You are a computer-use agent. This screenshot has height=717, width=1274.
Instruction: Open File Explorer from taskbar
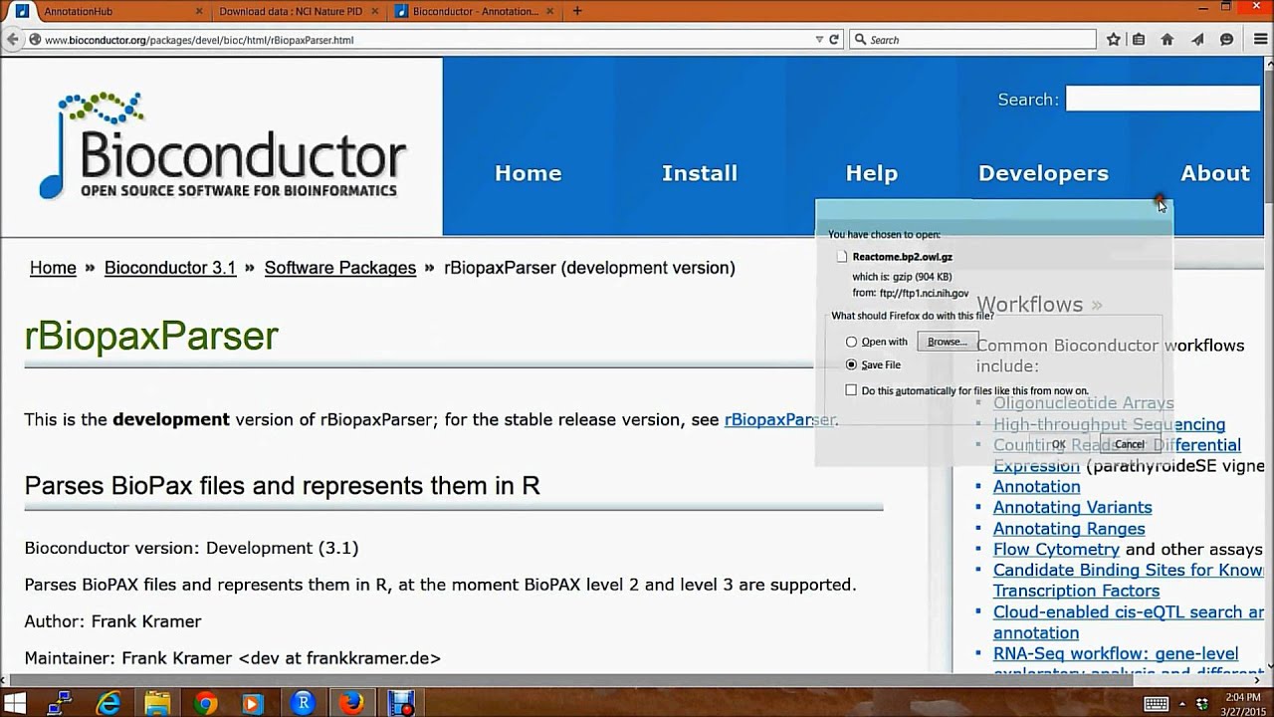[157, 703]
